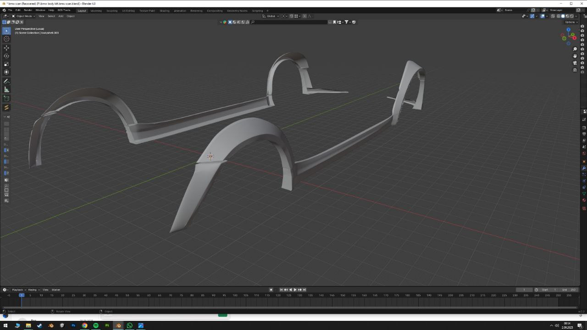
Task: Expand the Options dropdown in the viewport
Action: click(570, 22)
